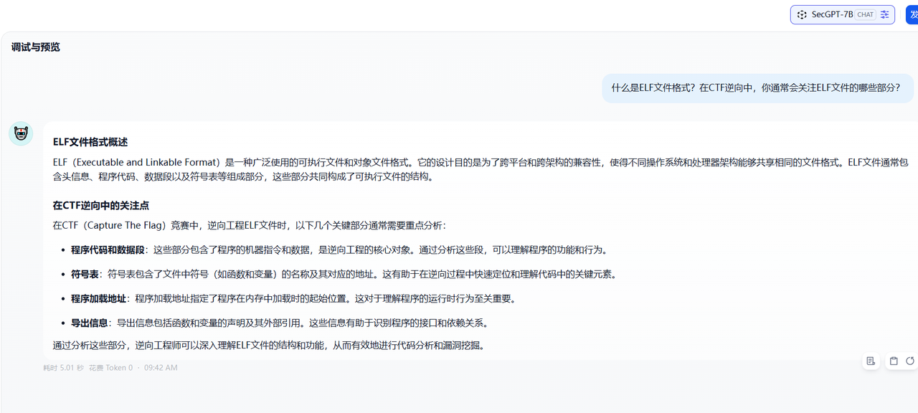The height and width of the screenshot is (413, 918).
Task: Click the 在CTF逆向中的关注点 heading
Action: pos(100,206)
